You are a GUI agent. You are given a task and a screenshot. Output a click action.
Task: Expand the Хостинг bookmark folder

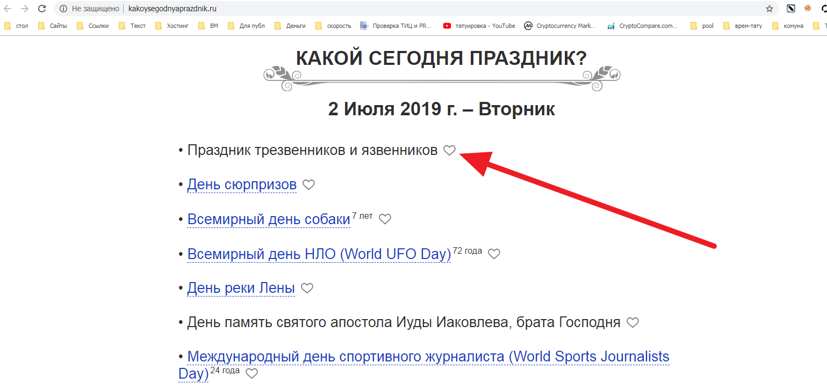pos(172,26)
